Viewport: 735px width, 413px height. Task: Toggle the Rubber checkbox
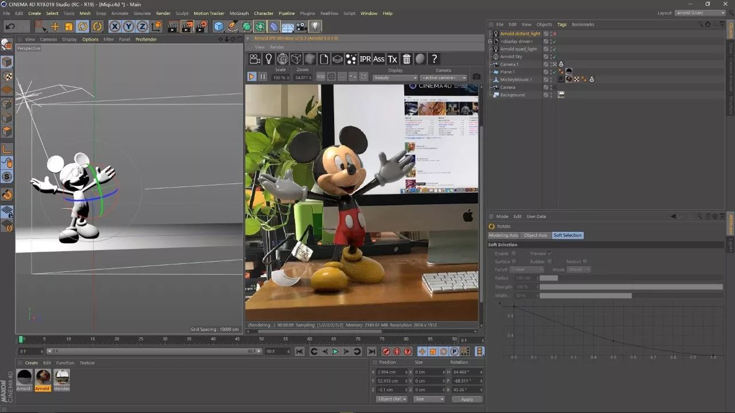pos(550,261)
